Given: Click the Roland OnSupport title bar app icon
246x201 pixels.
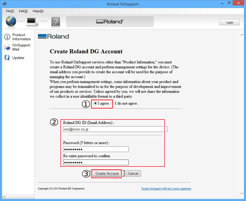Looking at the screenshot, I should tap(4, 3).
